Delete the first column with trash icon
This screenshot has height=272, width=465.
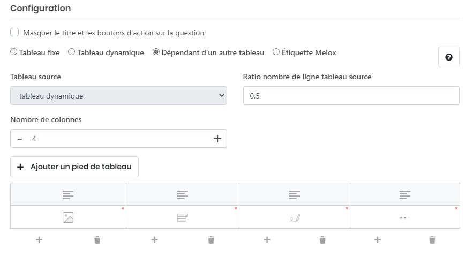click(x=97, y=240)
